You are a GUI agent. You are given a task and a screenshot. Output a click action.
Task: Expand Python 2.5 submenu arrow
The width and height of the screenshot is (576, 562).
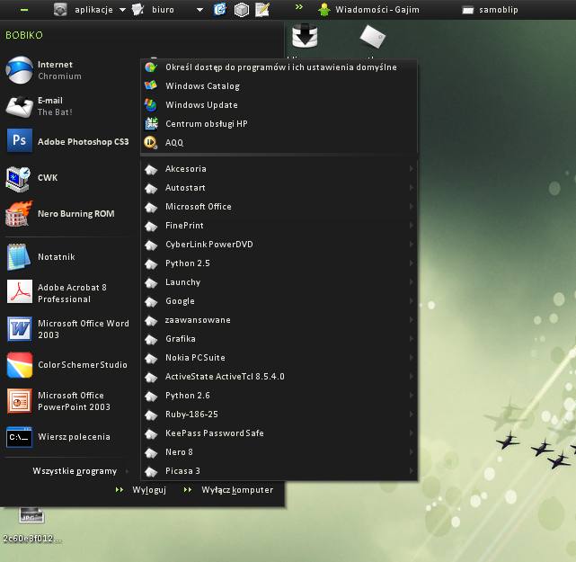click(412, 263)
